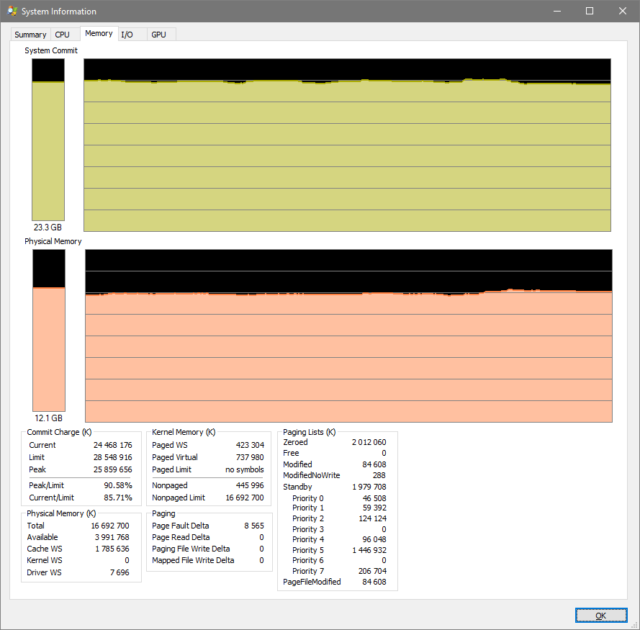Minimize the System Information window
The width and height of the screenshot is (640, 630).
pos(557,11)
